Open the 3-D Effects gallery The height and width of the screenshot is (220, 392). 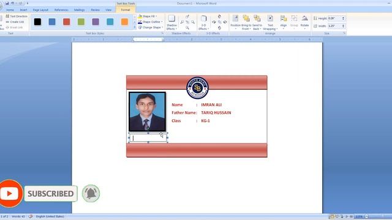click(x=203, y=23)
